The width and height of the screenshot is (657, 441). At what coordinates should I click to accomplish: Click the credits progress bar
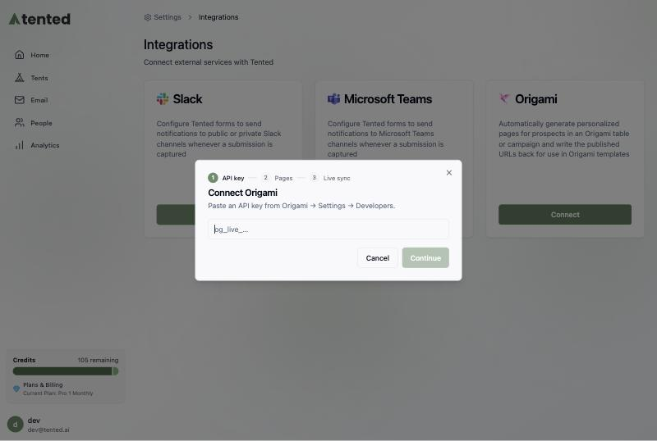(x=66, y=371)
